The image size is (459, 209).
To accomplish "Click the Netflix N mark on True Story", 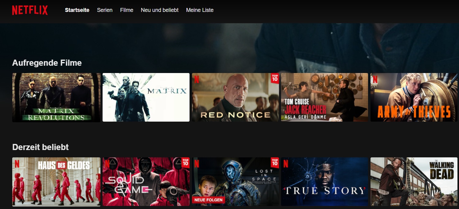I will pyautogui.click(x=286, y=164).
